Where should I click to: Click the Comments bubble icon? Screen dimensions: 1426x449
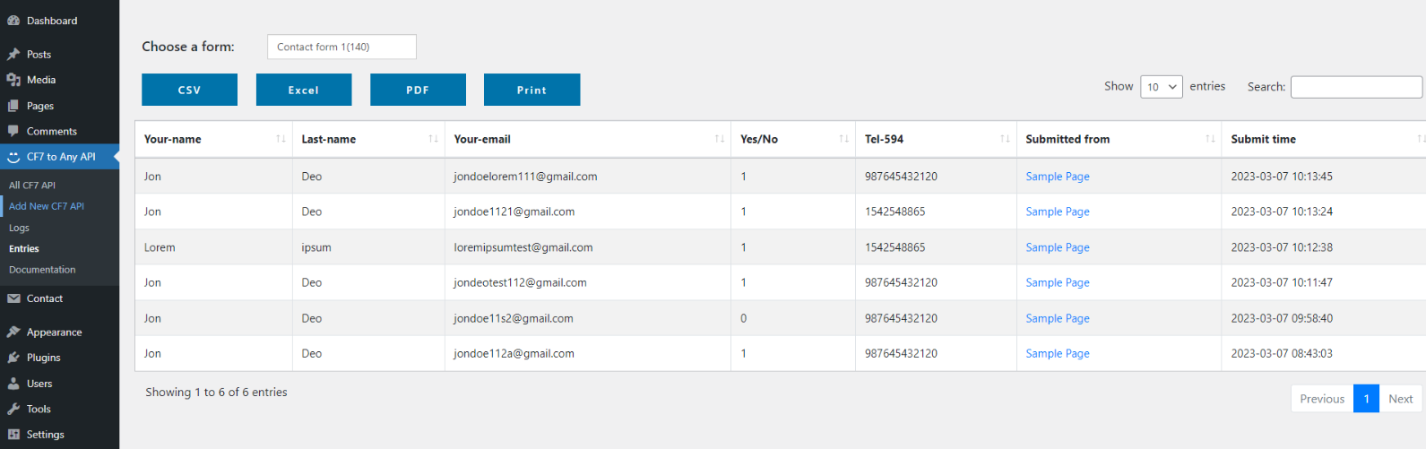click(13, 131)
